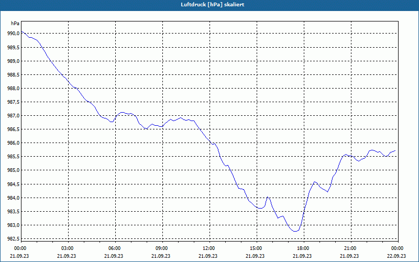
Task: Click the 00:00 time label above 22.09.23
Action: click(397, 248)
